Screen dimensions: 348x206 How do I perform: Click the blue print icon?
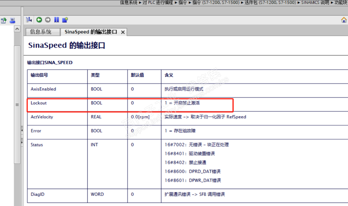12,20
